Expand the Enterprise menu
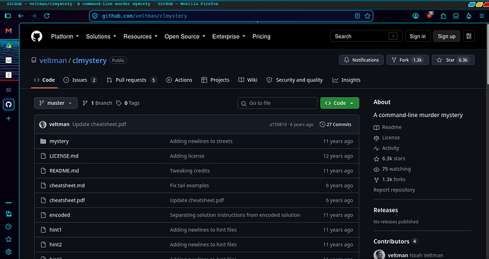This screenshot has height=259, width=489. (x=229, y=37)
